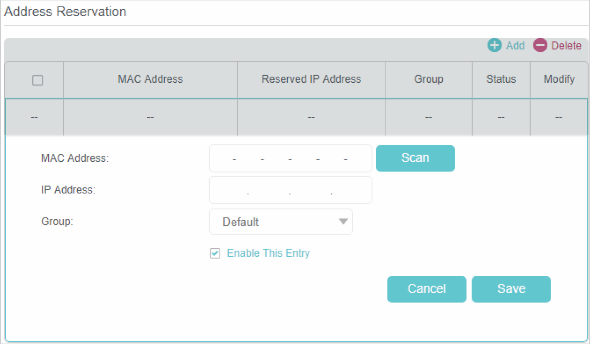Image resolution: width=590 pixels, height=344 pixels.
Task: Click the Cancel button
Action: click(x=426, y=289)
